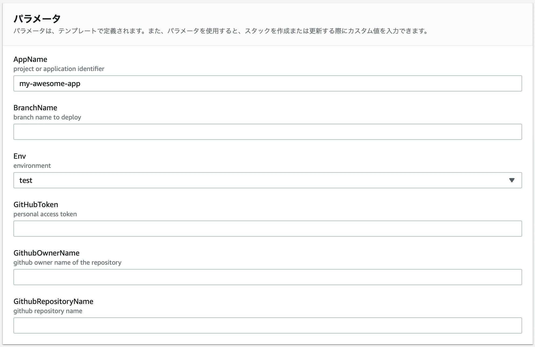
Task: Click the 'my-awesome-app' value text
Action: pos(50,84)
